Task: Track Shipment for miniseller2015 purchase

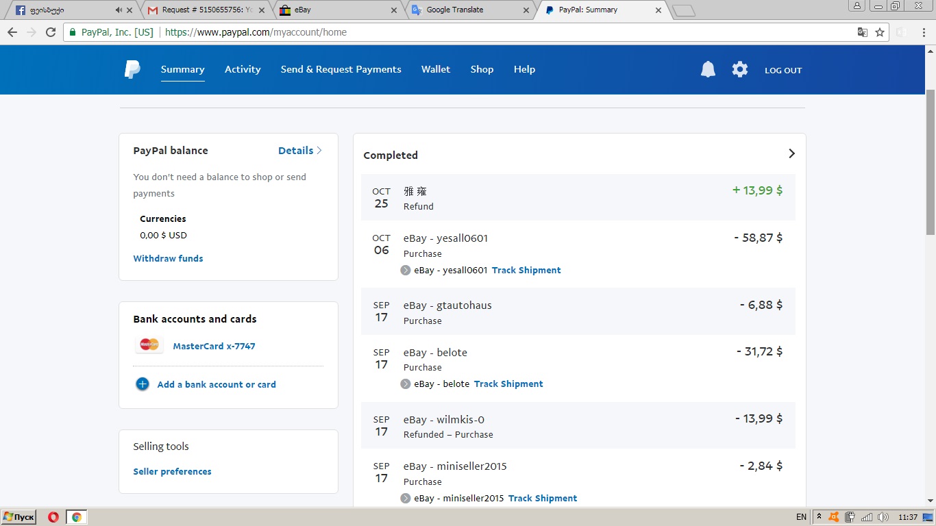Action: (543, 498)
